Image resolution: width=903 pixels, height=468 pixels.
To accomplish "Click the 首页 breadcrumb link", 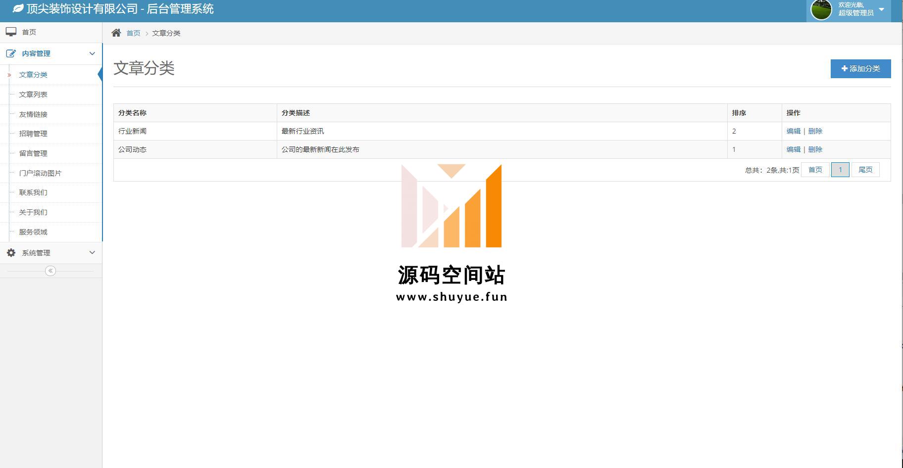I will [x=133, y=33].
